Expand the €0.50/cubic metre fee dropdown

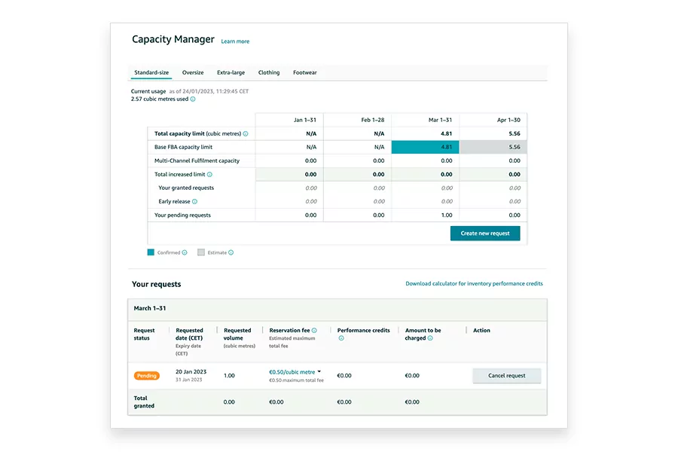[319, 372]
